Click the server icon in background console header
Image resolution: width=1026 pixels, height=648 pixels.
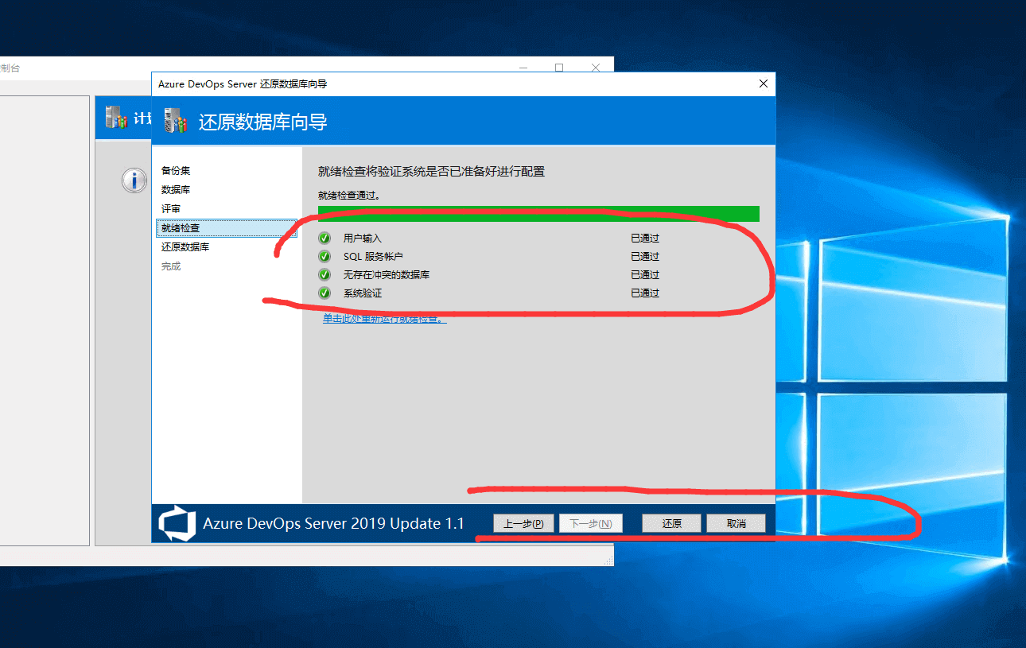[x=116, y=118]
